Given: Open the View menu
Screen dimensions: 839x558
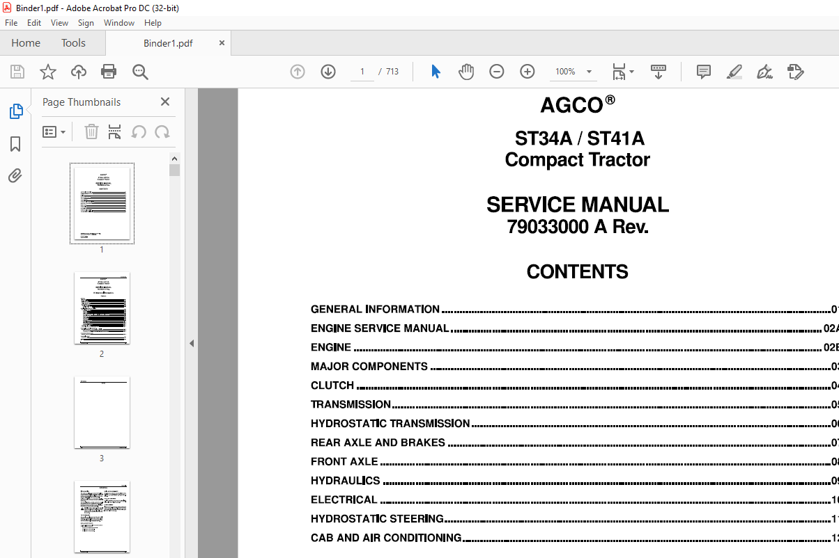Looking at the screenshot, I should 59,23.
